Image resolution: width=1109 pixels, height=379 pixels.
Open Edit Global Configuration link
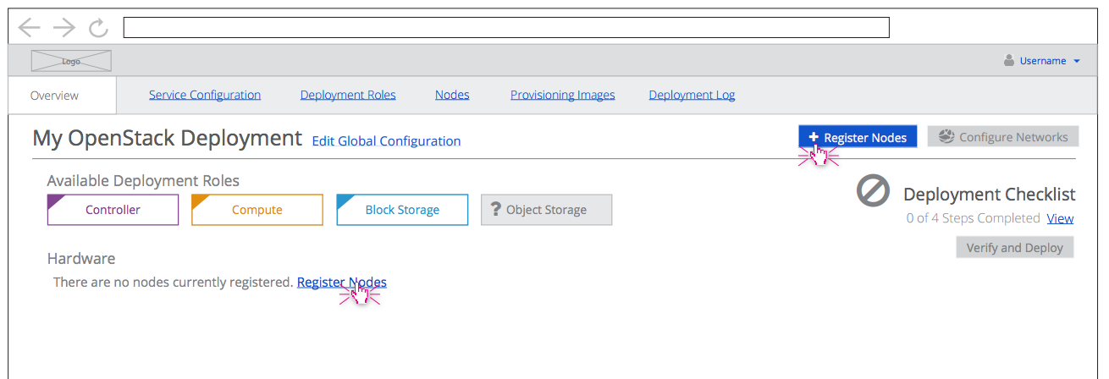[x=386, y=141]
